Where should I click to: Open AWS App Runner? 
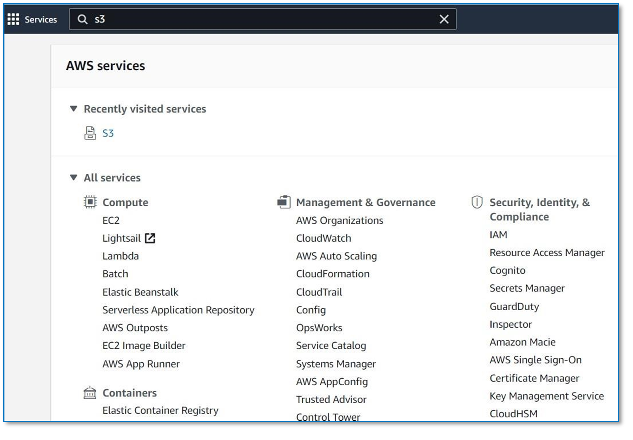click(141, 364)
